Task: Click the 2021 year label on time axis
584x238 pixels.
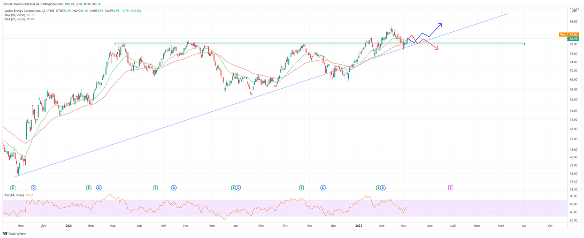Action: pos(69,225)
